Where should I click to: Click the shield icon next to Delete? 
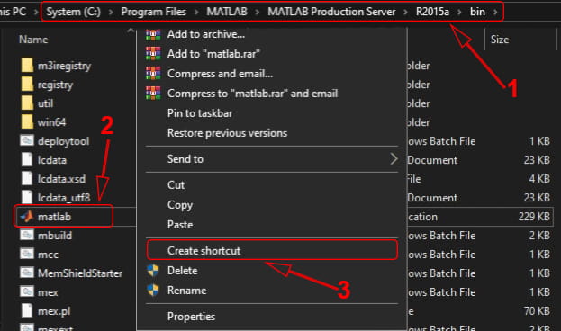click(153, 271)
